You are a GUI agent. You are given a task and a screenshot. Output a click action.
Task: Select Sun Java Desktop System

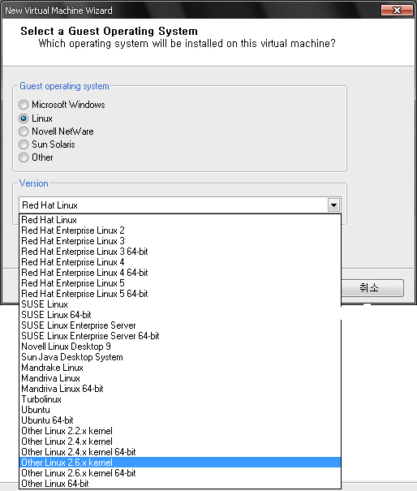(180, 357)
